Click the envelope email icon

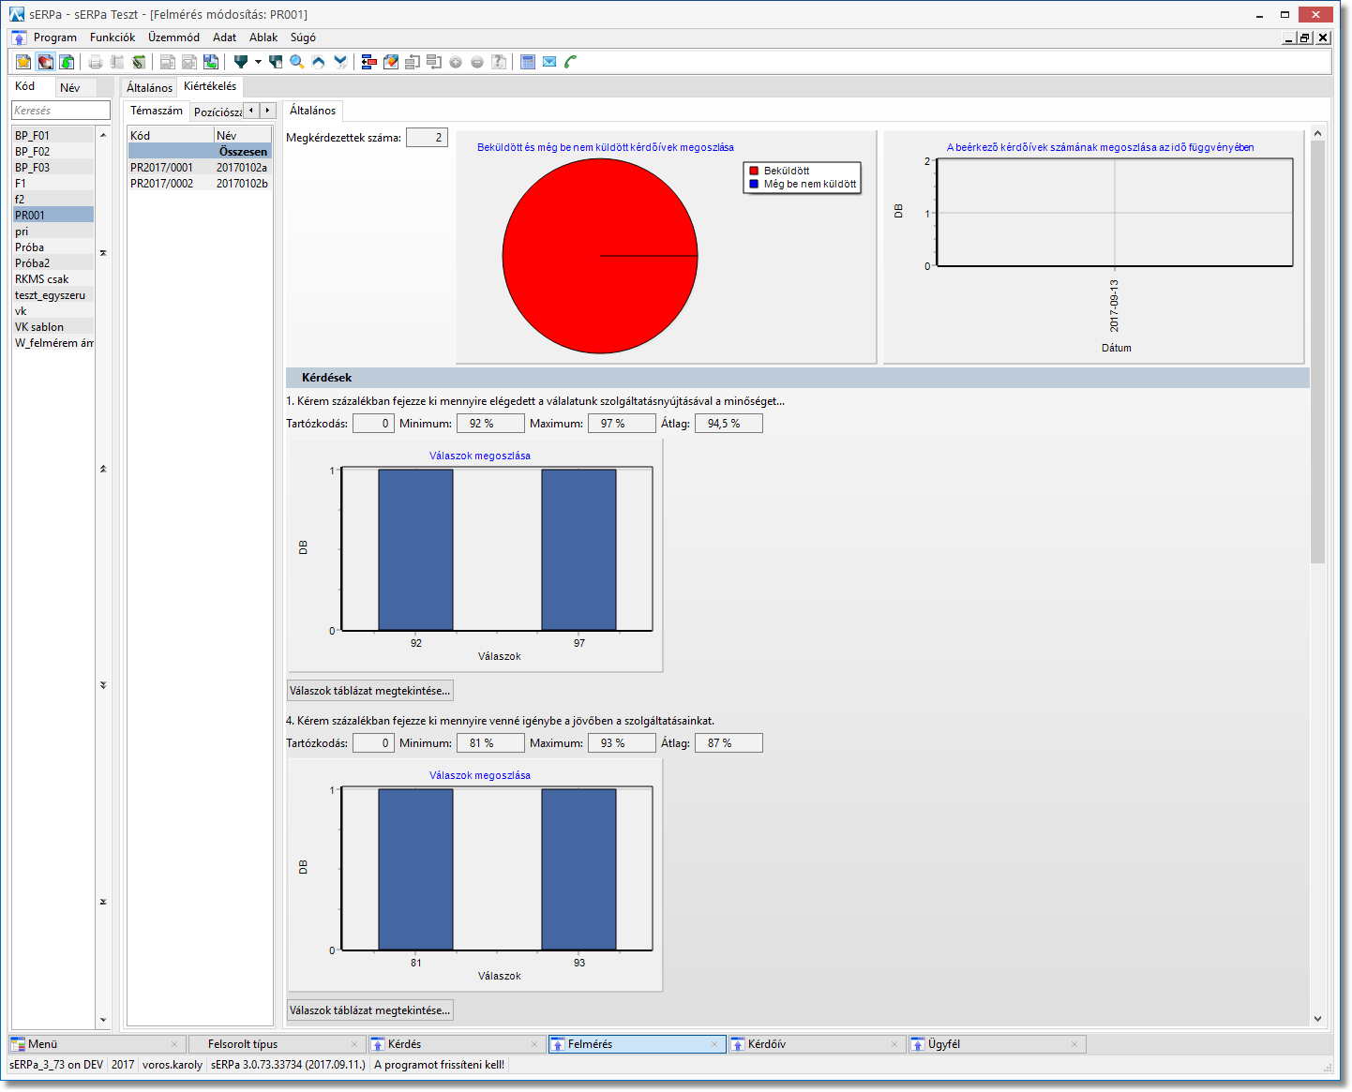coord(549,62)
